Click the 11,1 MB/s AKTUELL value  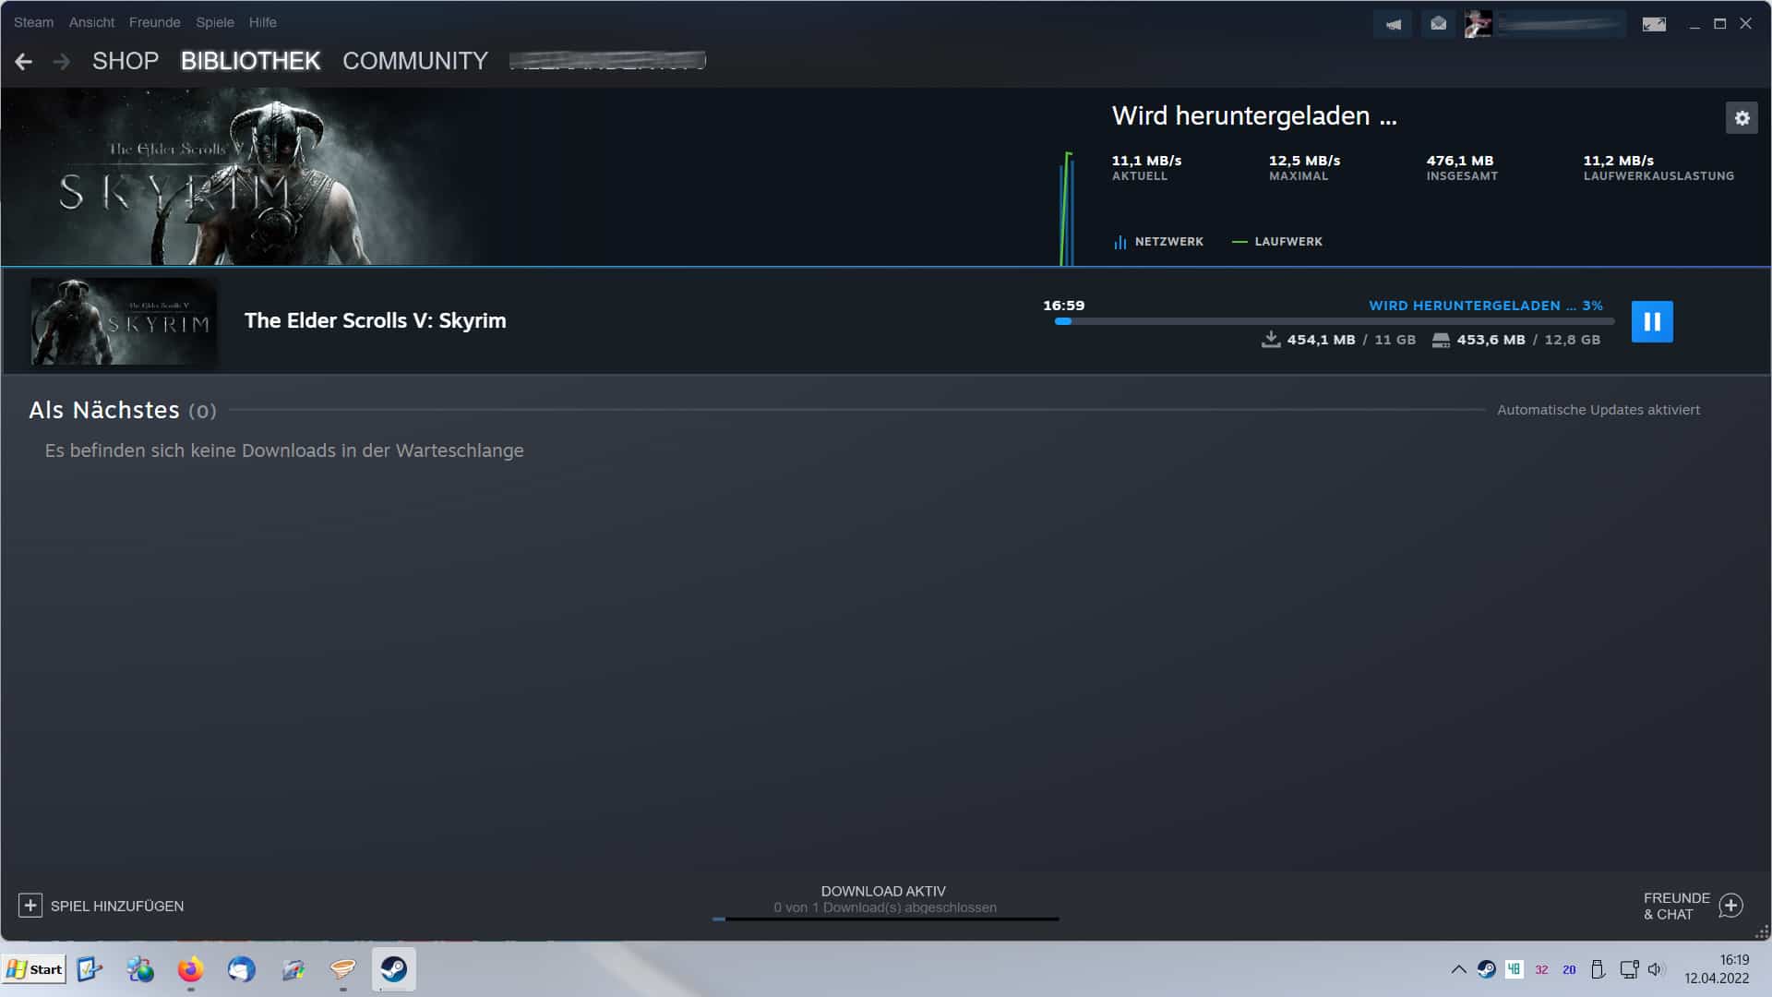pos(1146,161)
